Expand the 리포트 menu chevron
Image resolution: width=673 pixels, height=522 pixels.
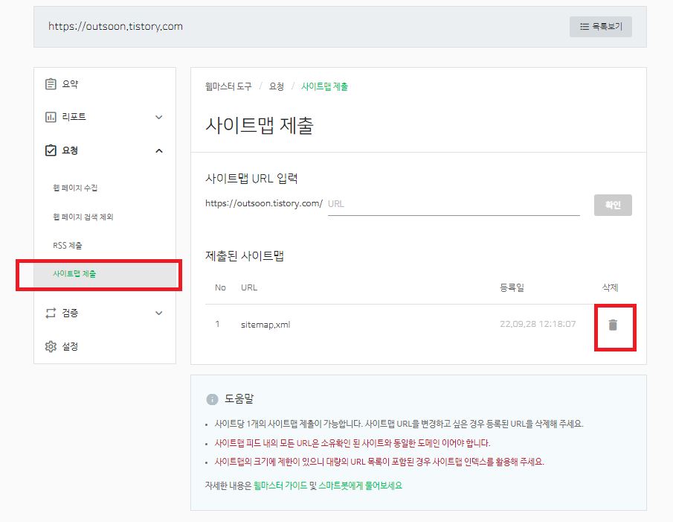click(x=159, y=118)
